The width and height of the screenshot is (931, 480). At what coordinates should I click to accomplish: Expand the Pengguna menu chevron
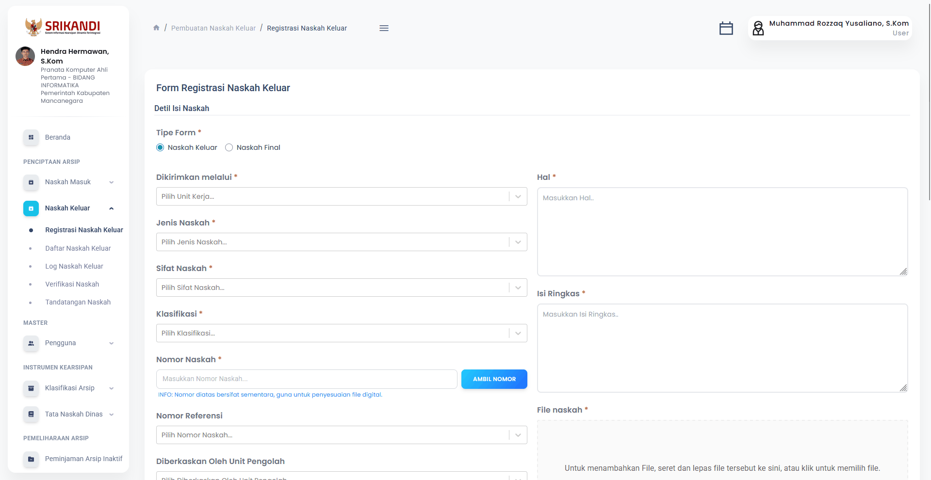112,343
